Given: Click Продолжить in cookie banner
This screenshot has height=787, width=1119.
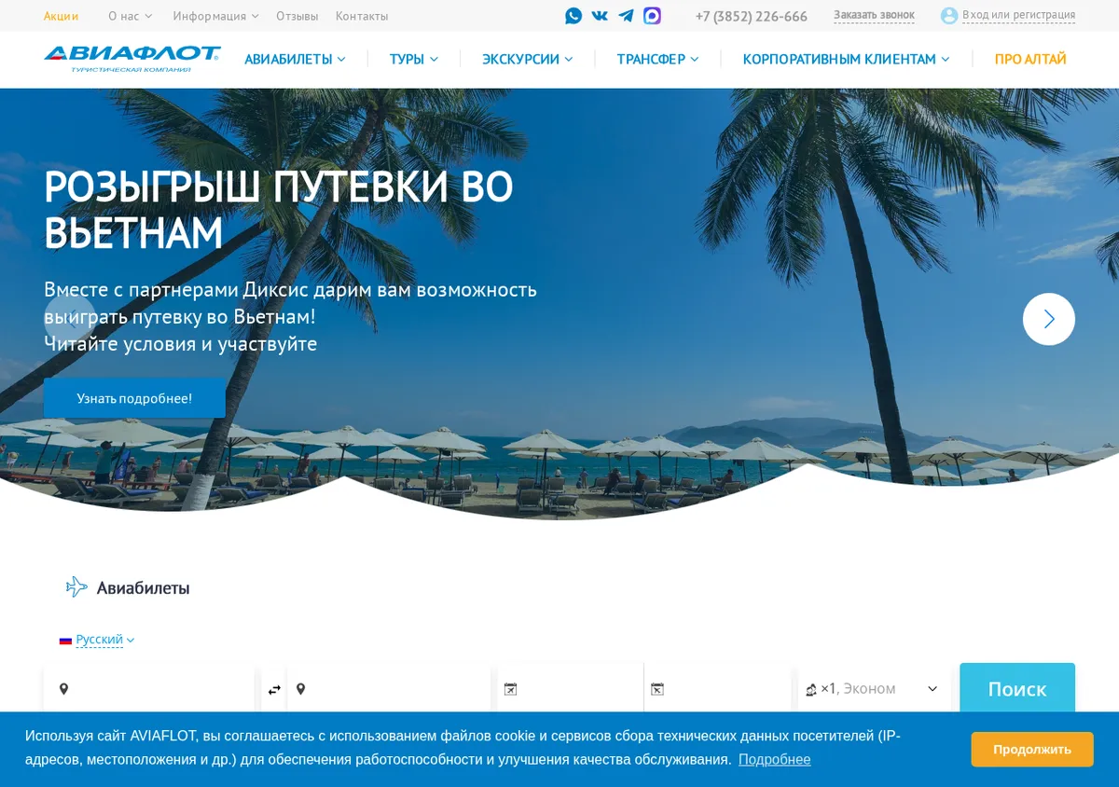Looking at the screenshot, I should [x=1032, y=750].
